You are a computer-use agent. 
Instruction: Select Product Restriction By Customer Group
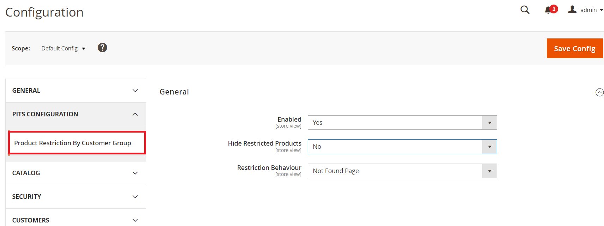pos(73,143)
